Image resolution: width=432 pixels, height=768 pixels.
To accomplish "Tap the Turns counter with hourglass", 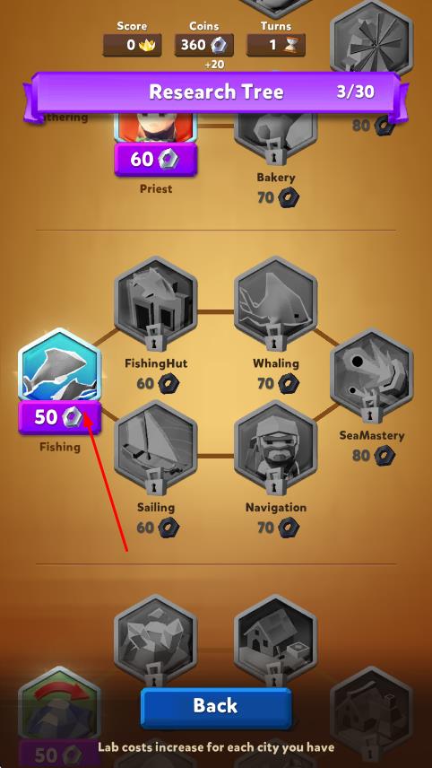I will 276,45.
